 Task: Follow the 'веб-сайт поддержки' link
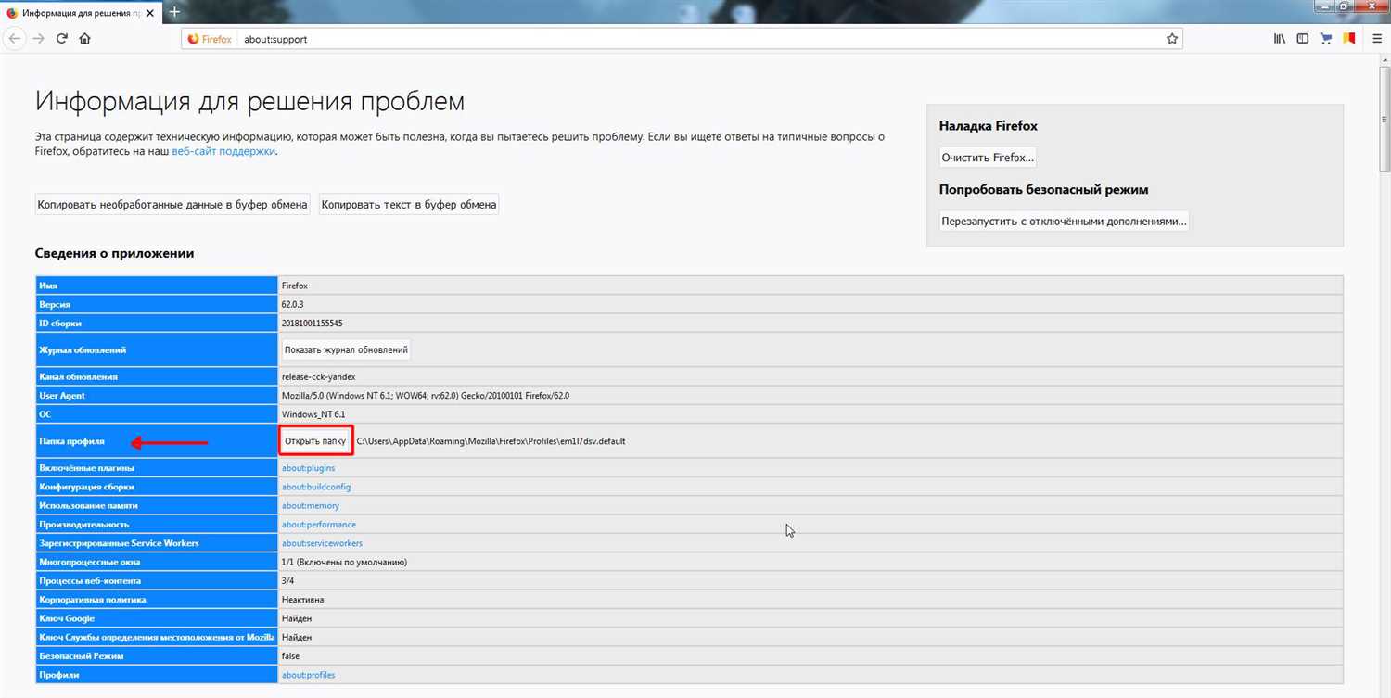pos(223,151)
